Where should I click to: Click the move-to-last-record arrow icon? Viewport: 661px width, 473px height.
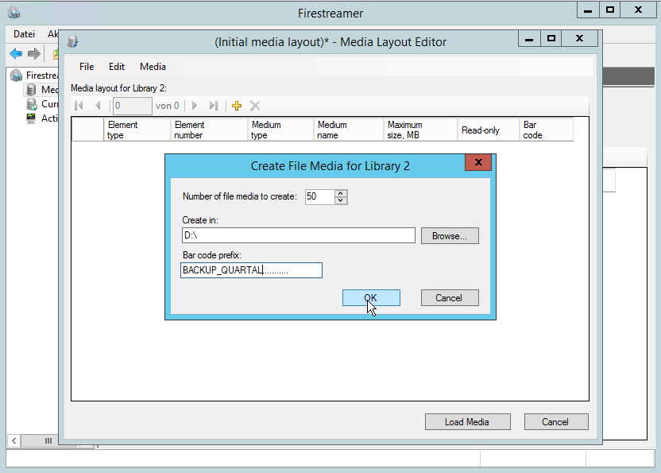213,106
